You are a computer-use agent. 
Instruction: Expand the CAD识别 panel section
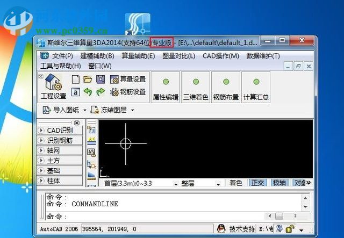click(60, 131)
